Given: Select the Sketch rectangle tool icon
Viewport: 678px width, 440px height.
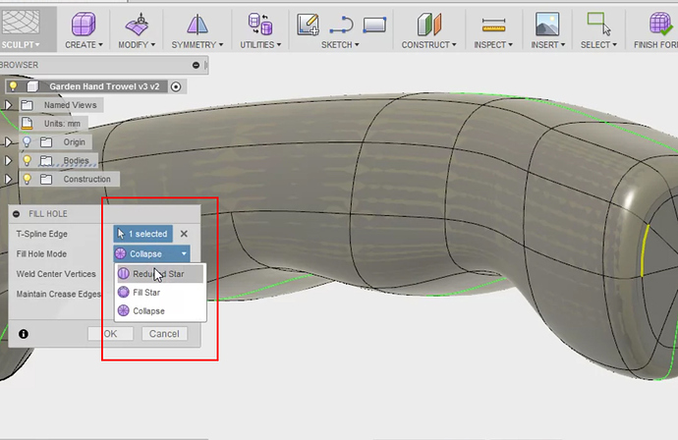Looking at the screenshot, I should [373, 23].
